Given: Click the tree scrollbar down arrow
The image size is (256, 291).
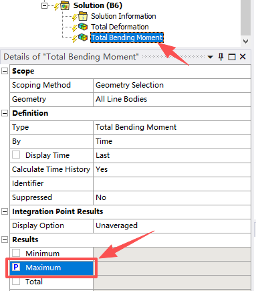Looking at the screenshot, I should (x=246, y=41).
